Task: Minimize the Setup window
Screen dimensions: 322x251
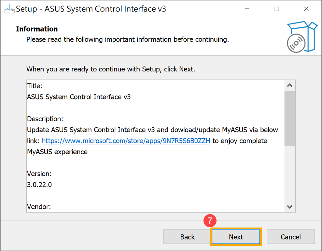Action: tap(247, 9)
